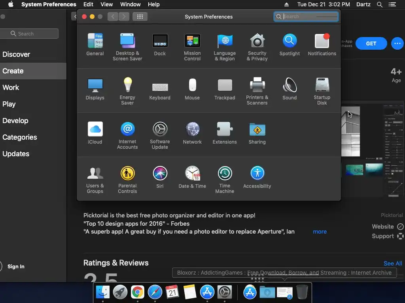Open Printers & Scanners pane
The width and height of the screenshot is (405, 303).
click(x=257, y=91)
